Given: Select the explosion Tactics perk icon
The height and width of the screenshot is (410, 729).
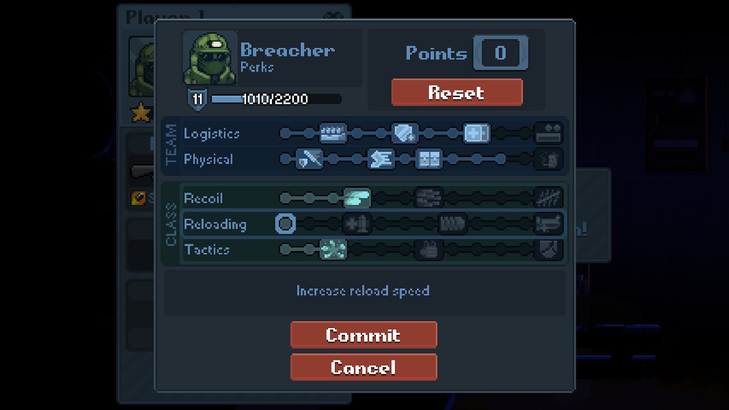Looking at the screenshot, I should click(333, 250).
